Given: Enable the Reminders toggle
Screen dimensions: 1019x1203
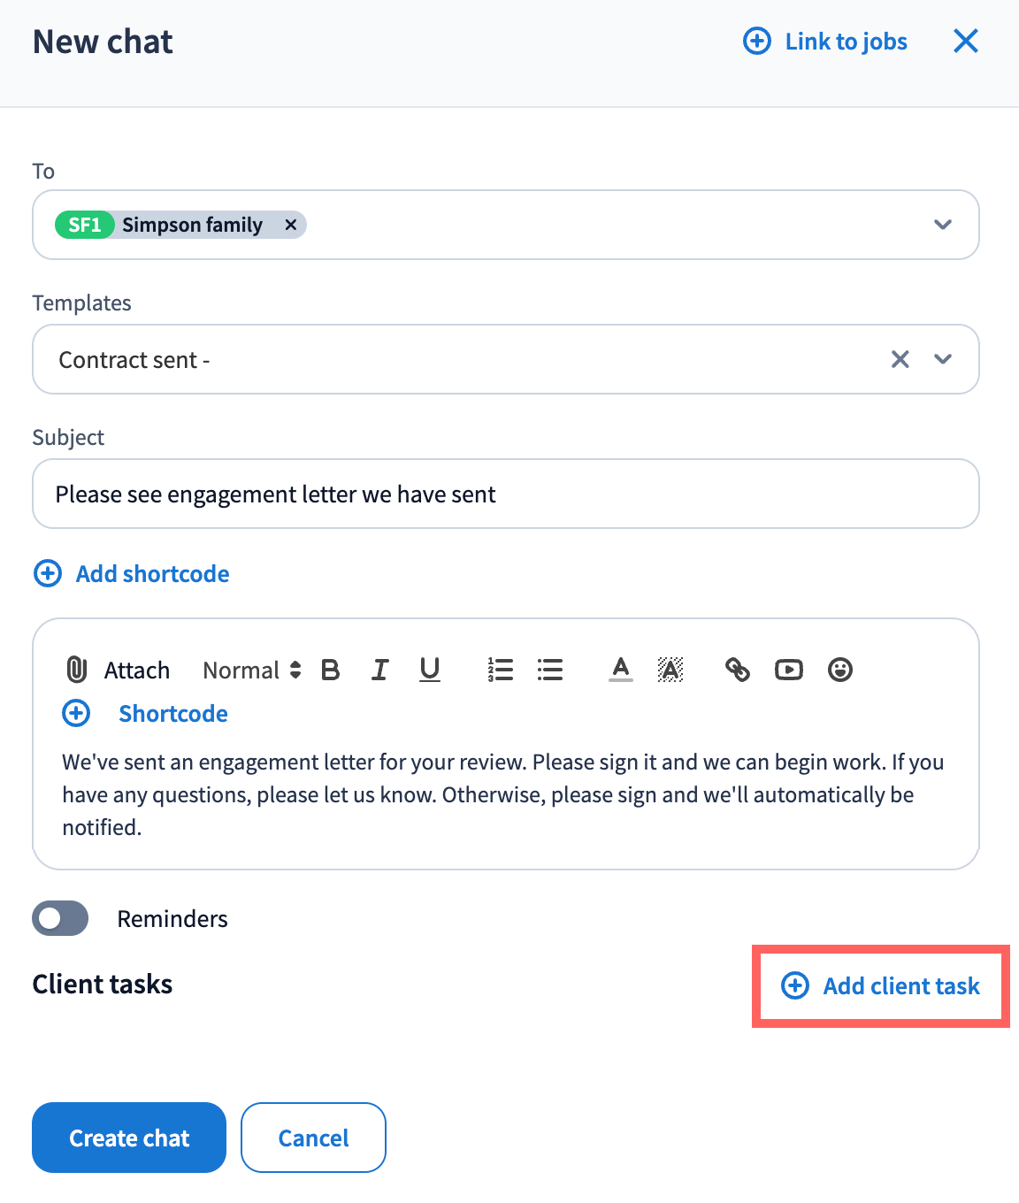Looking at the screenshot, I should (60, 918).
